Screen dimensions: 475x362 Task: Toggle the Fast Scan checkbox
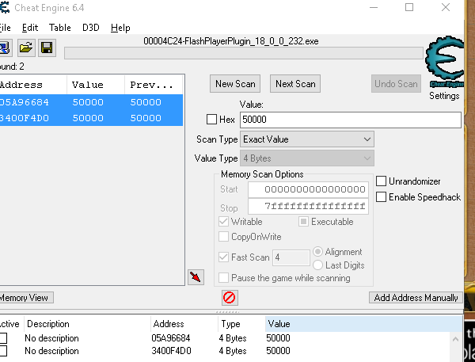[223, 257]
